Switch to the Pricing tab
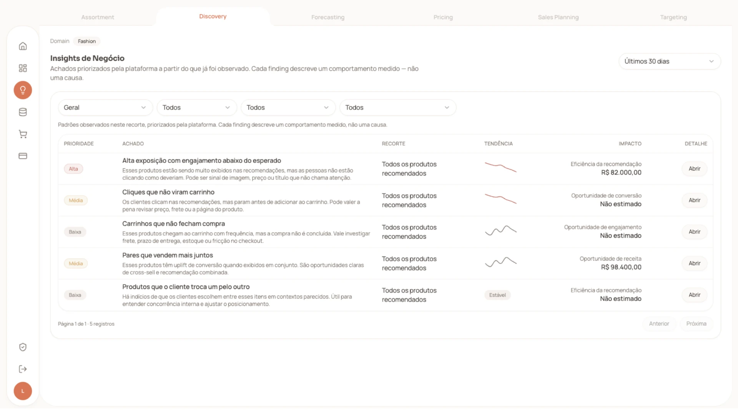This screenshot has height=410, width=738. tap(443, 17)
